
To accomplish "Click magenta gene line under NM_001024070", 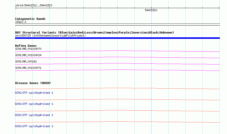I will pyautogui.click(x=117, y=51).
